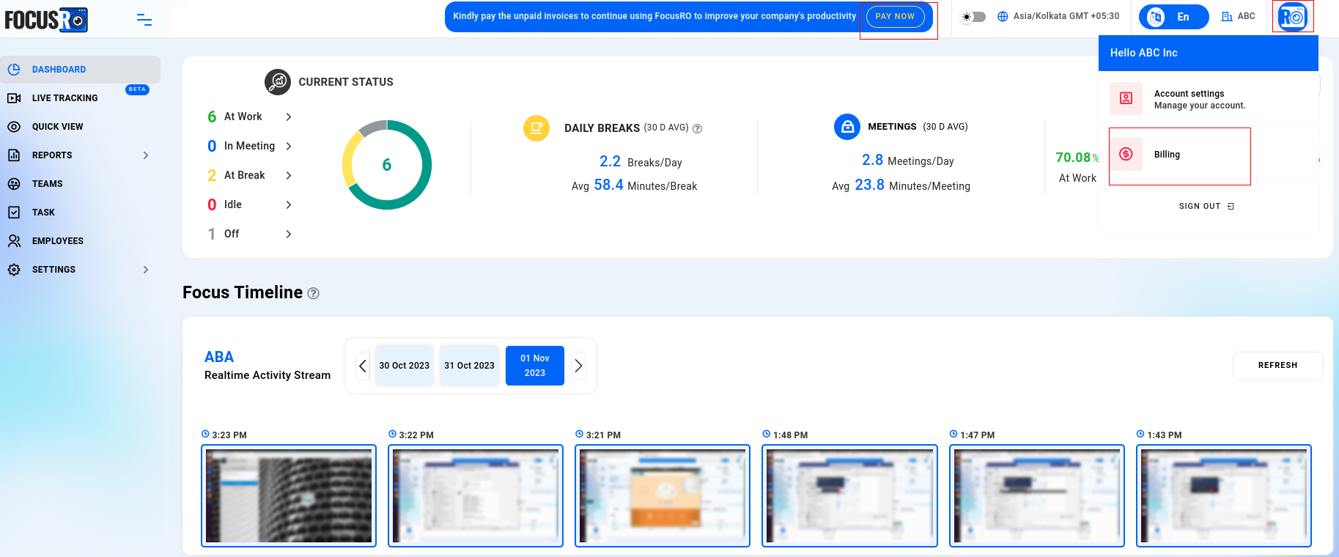Click the Settings gear icon
Screen dimensions: 1339x557
click(x=14, y=270)
